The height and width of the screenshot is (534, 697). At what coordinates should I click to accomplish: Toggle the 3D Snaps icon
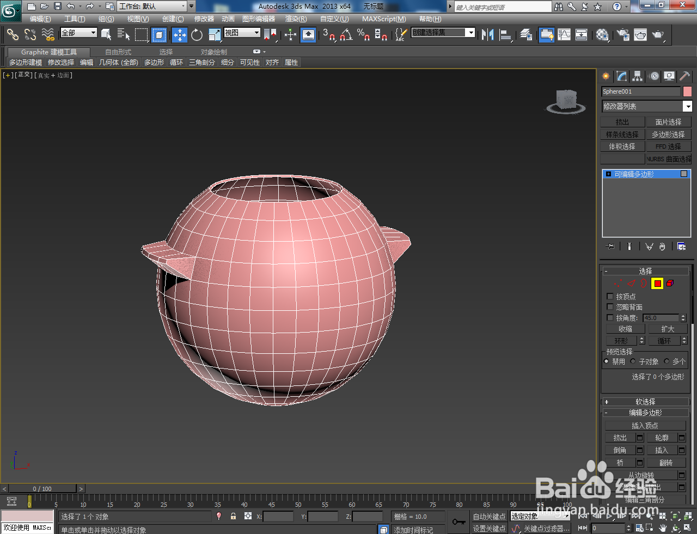tap(328, 35)
